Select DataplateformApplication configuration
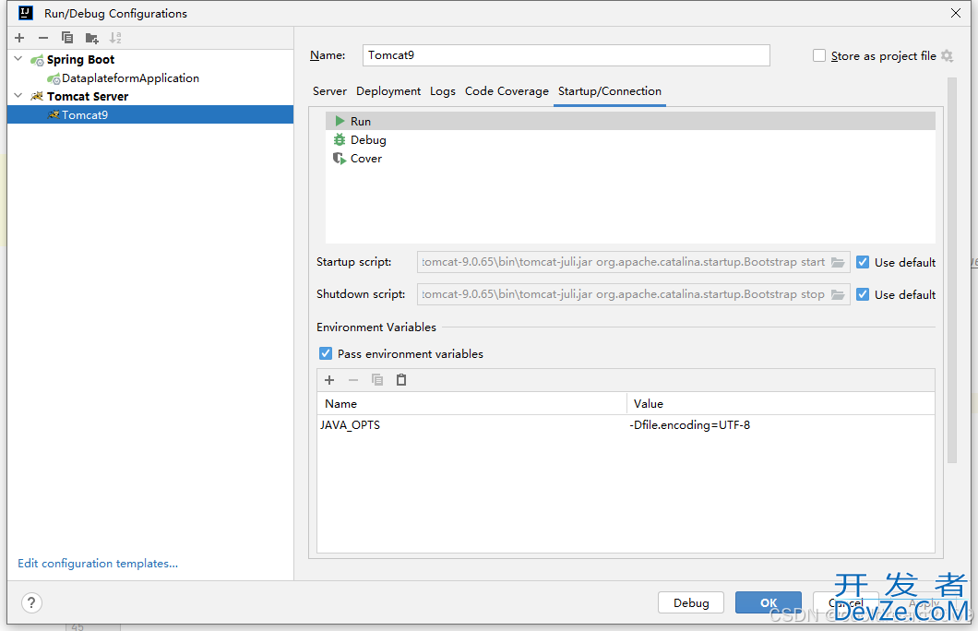Screen dimensions: 978x631 coord(130,78)
